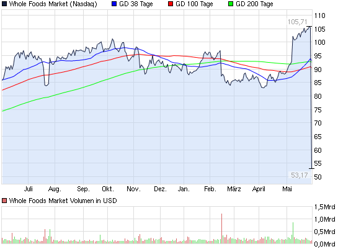Click the 'April' month axis label
The width and height of the screenshot is (338, 249).
click(x=259, y=189)
